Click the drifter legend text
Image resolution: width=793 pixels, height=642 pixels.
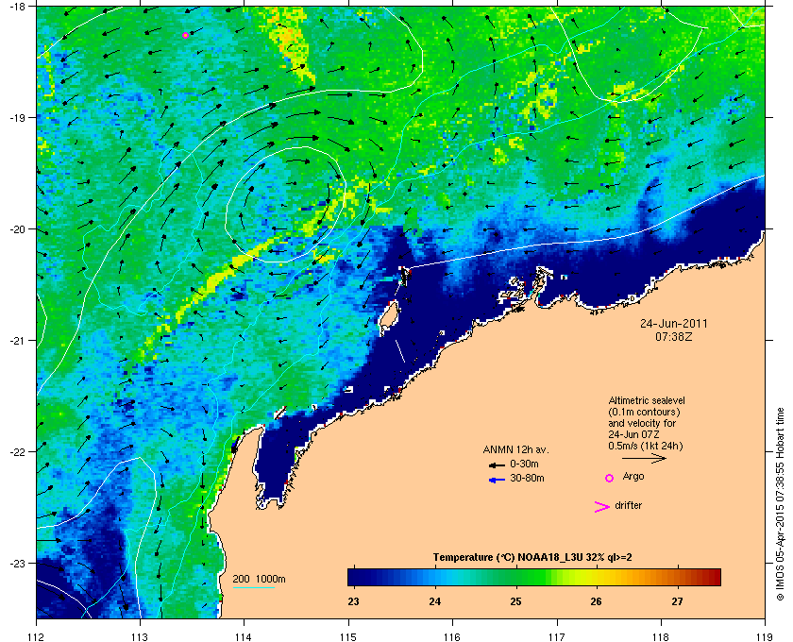628,505
